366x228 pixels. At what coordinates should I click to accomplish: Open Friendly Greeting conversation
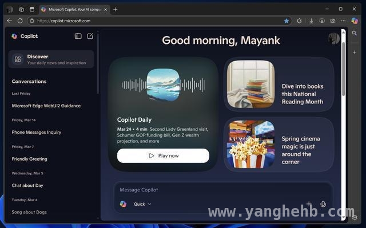pyautogui.click(x=29, y=159)
